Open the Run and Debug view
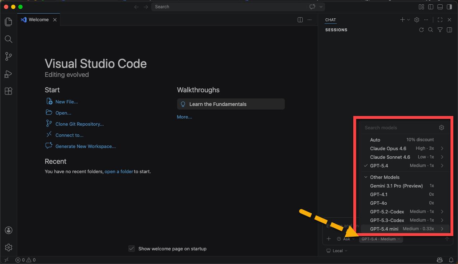Image resolution: width=458 pixels, height=264 pixels. pyautogui.click(x=8, y=74)
